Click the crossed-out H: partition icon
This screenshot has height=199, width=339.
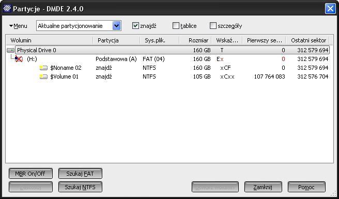pyautogui.click(x=19, y=59)
